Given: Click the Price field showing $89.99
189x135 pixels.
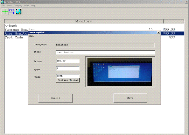Looking at the screenshot, I should click(x=68, y=61).
